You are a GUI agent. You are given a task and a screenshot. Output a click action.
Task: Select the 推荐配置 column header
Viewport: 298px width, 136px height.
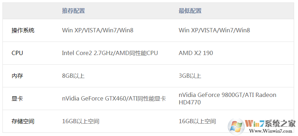(73, 11)
